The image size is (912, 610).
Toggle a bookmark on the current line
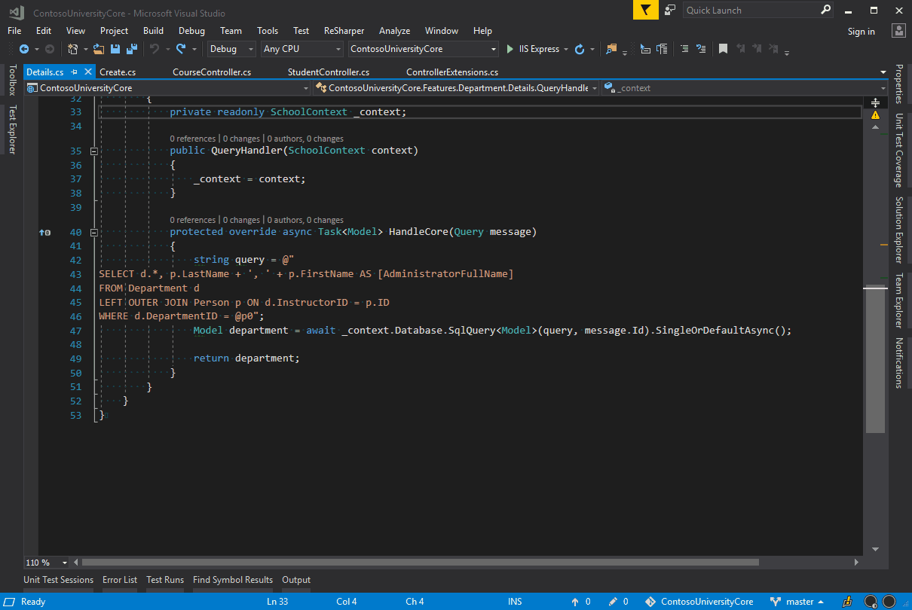(723, 49)
